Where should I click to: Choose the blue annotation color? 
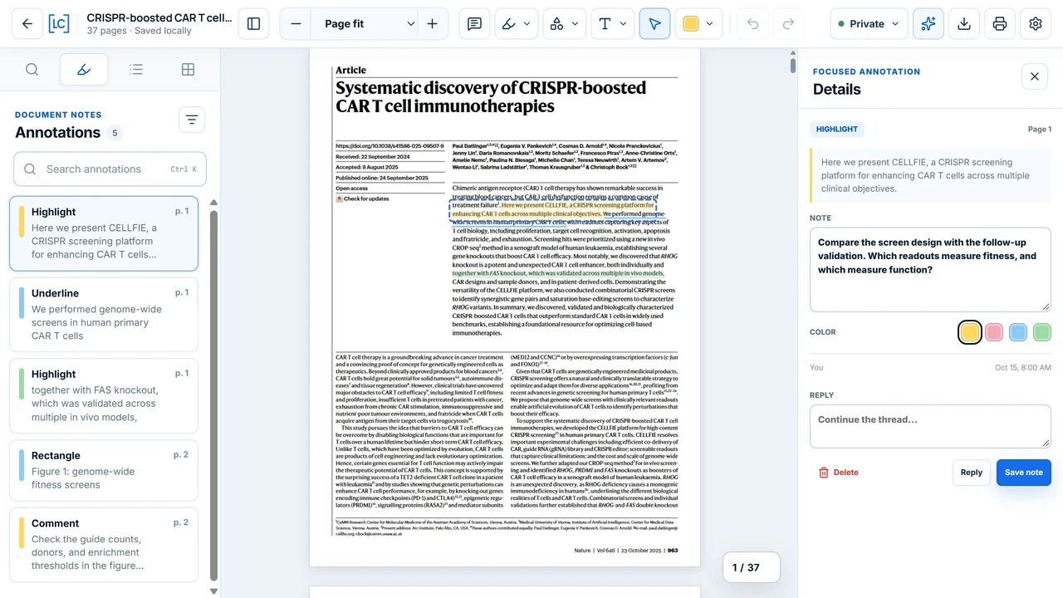click(1018, 332)
